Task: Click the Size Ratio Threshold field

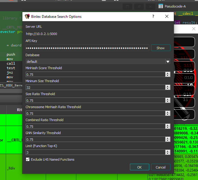Action: tap(95, 101)
